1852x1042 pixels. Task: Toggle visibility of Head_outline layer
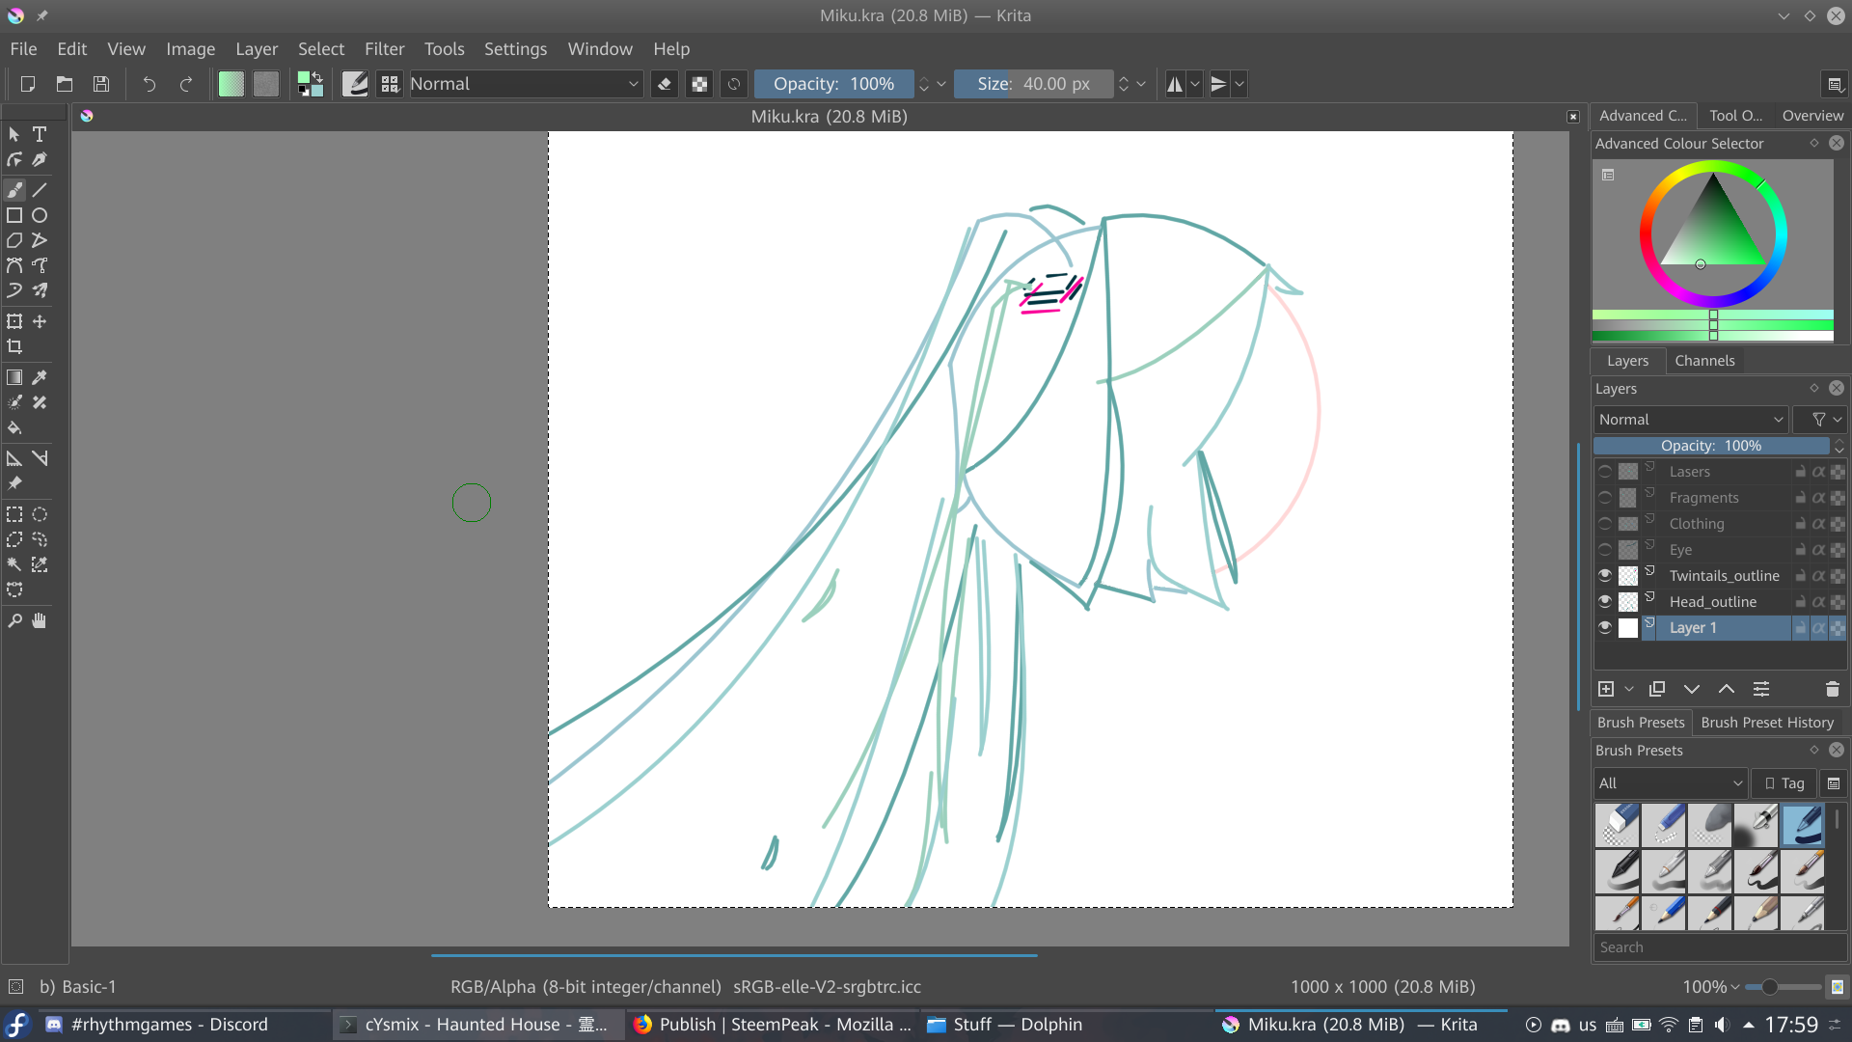pos(1605,601)
